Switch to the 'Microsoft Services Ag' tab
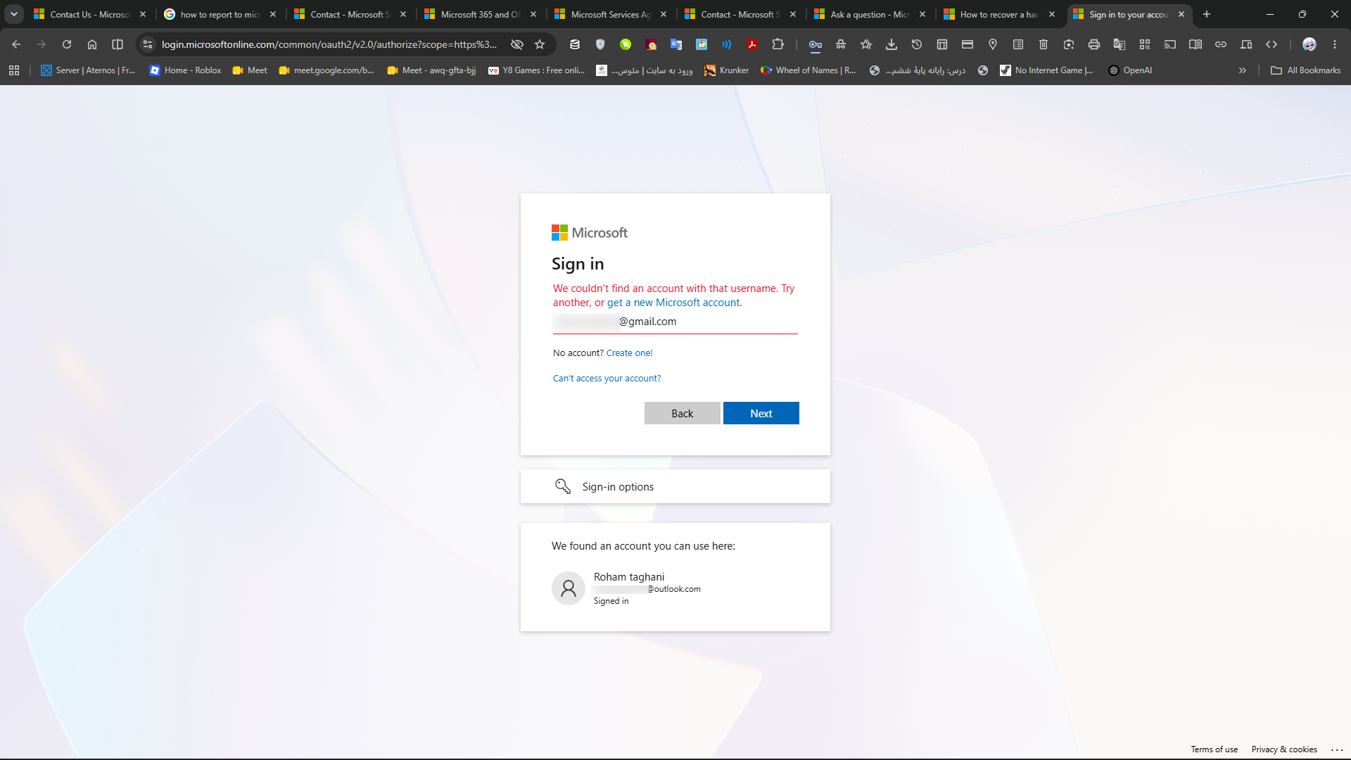The image size is (1351, 760). click(x=610, y=14)
